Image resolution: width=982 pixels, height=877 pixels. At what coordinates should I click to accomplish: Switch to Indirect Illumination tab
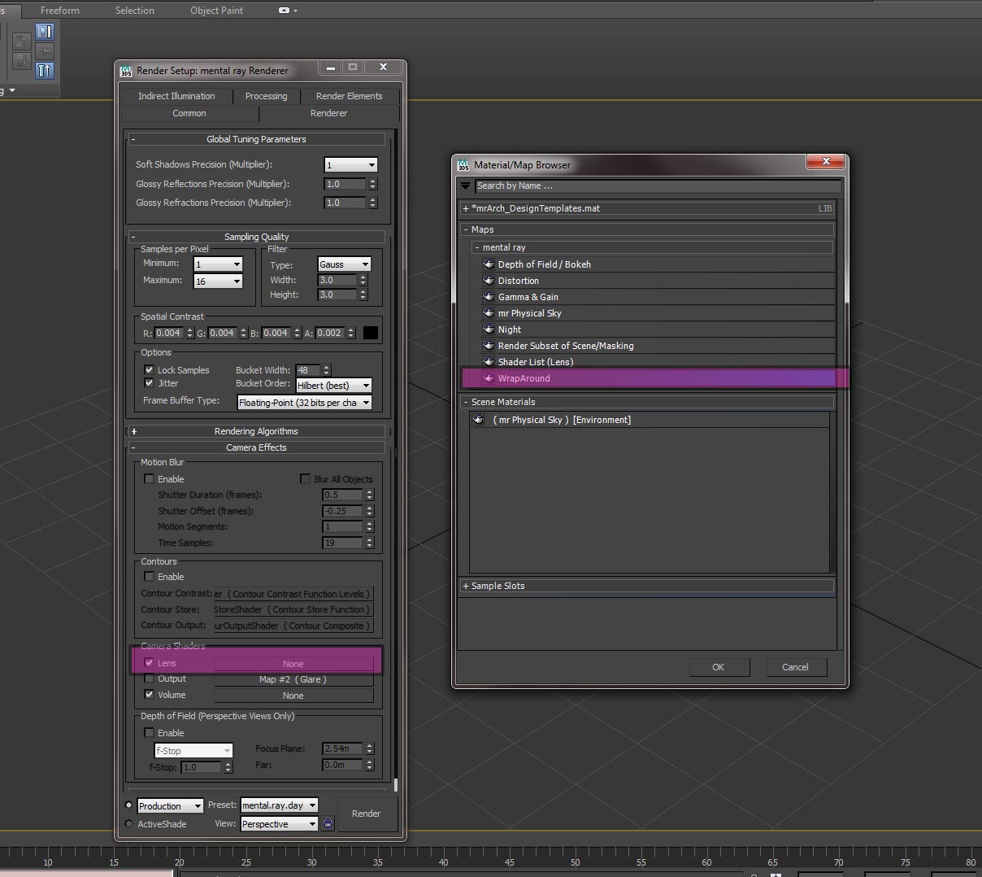point(176,96)
